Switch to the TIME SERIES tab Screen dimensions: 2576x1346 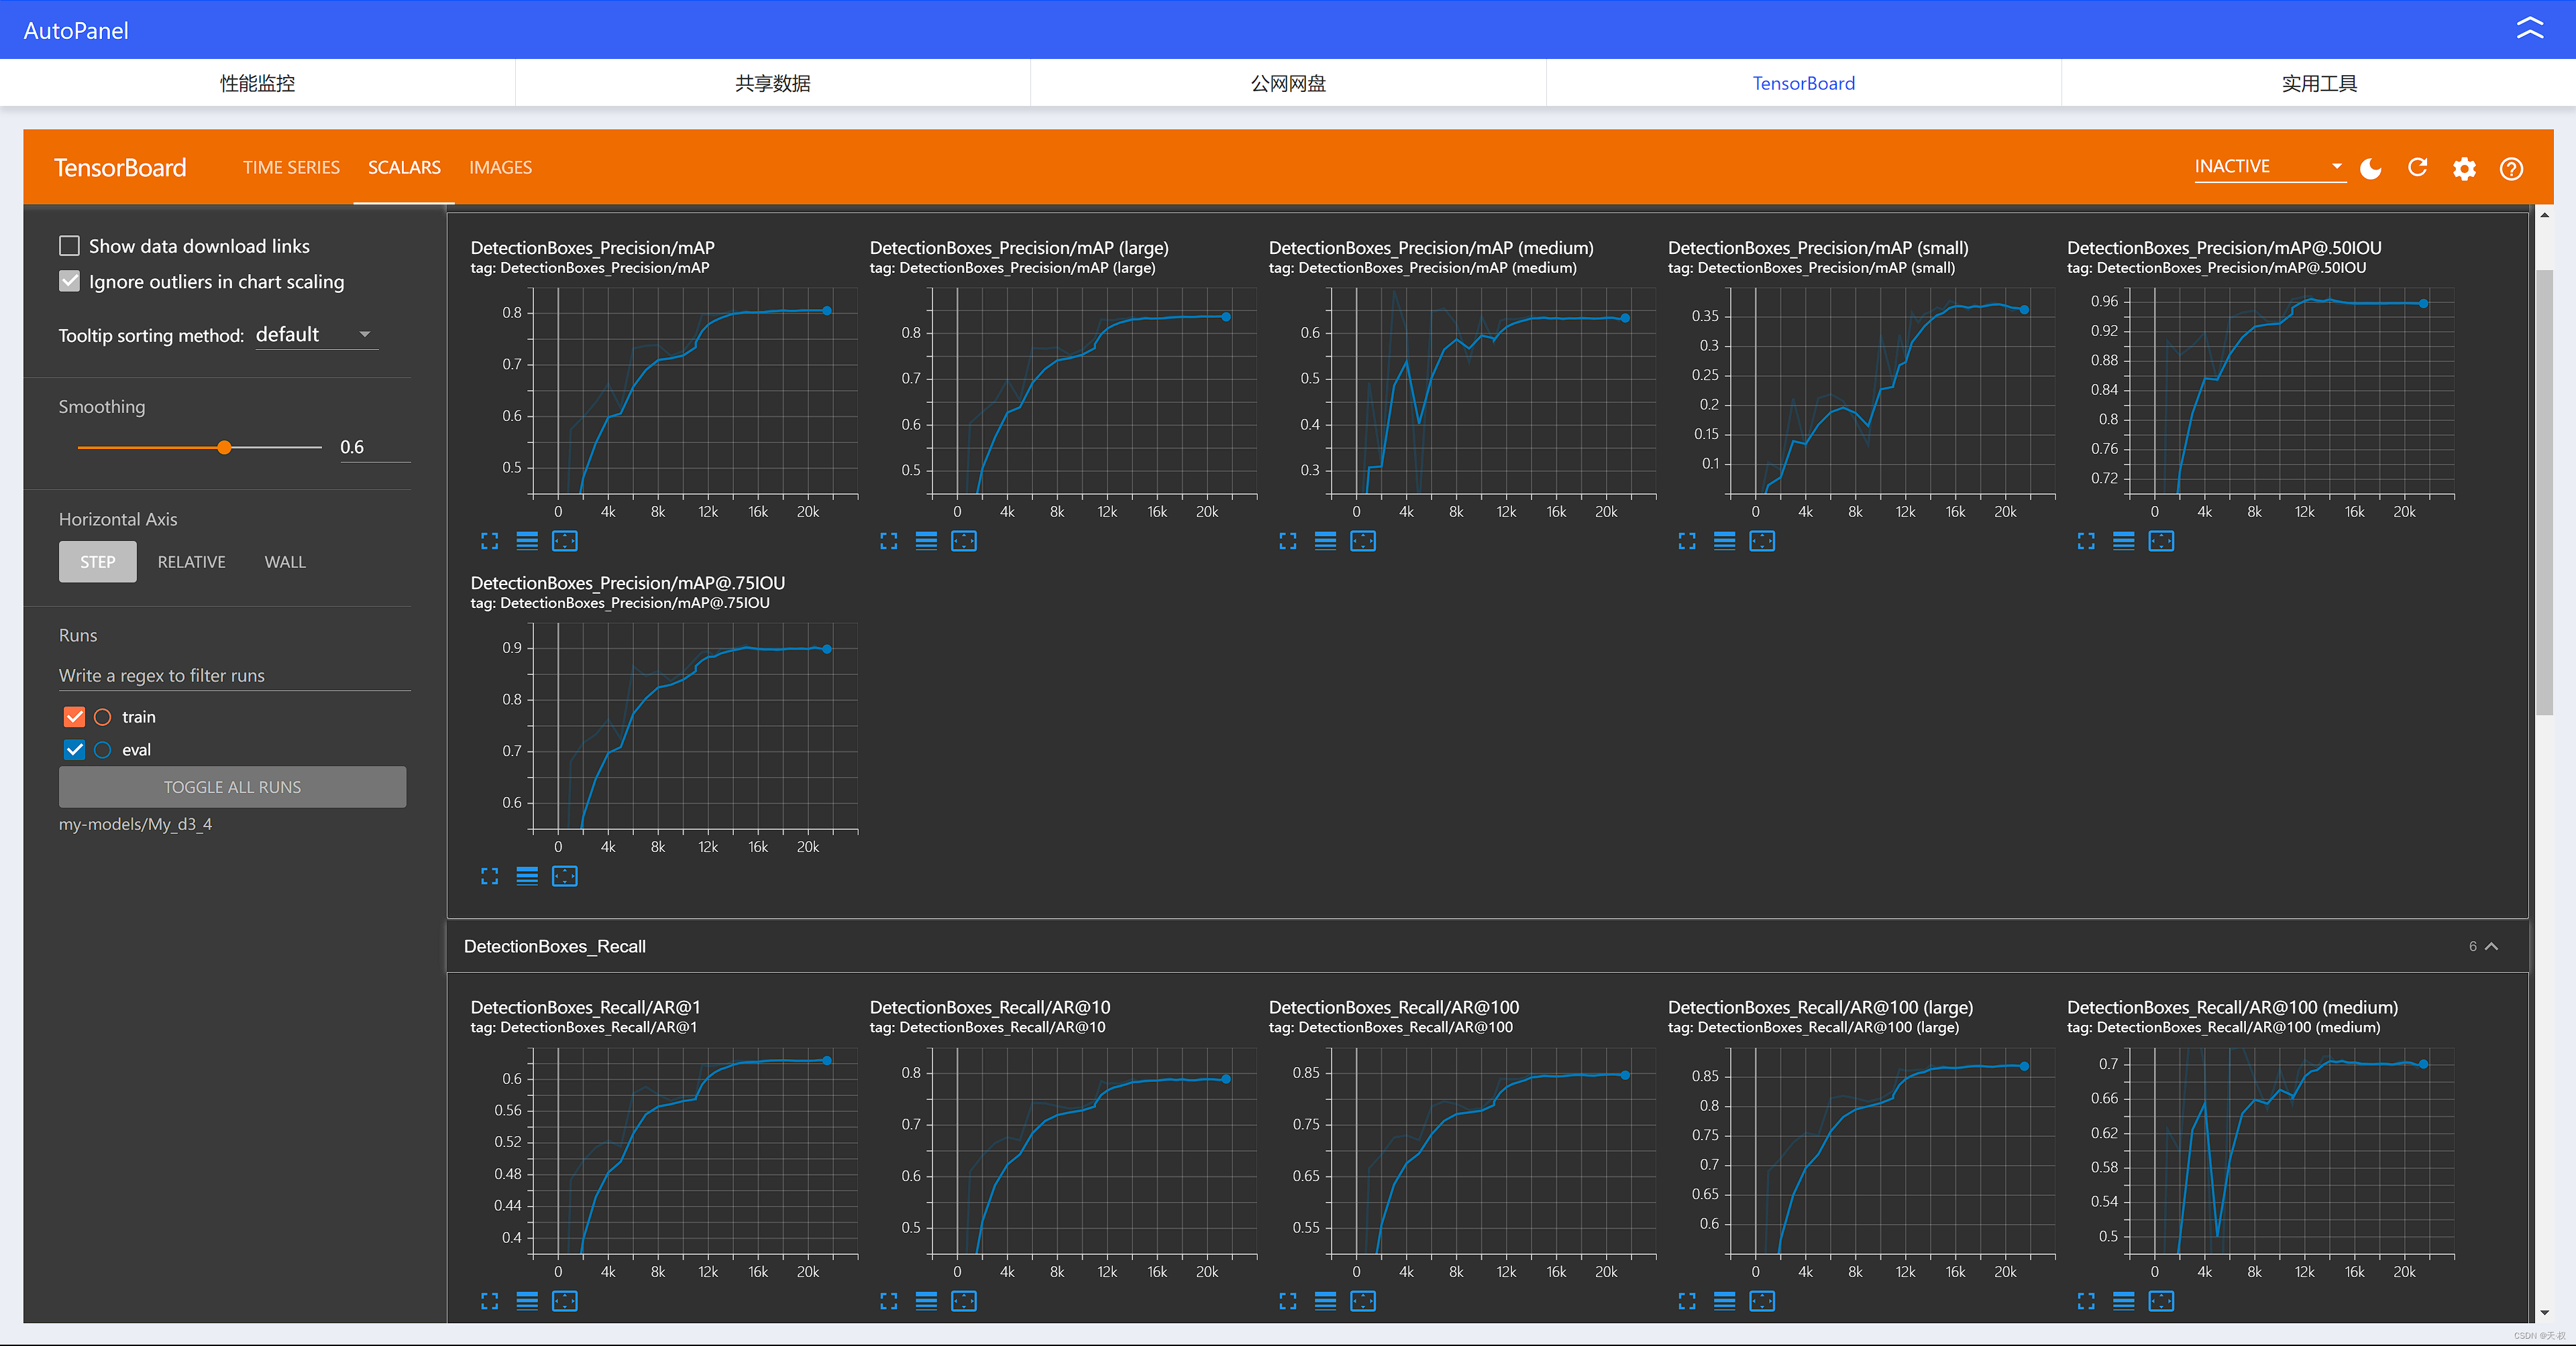(290, 167)
